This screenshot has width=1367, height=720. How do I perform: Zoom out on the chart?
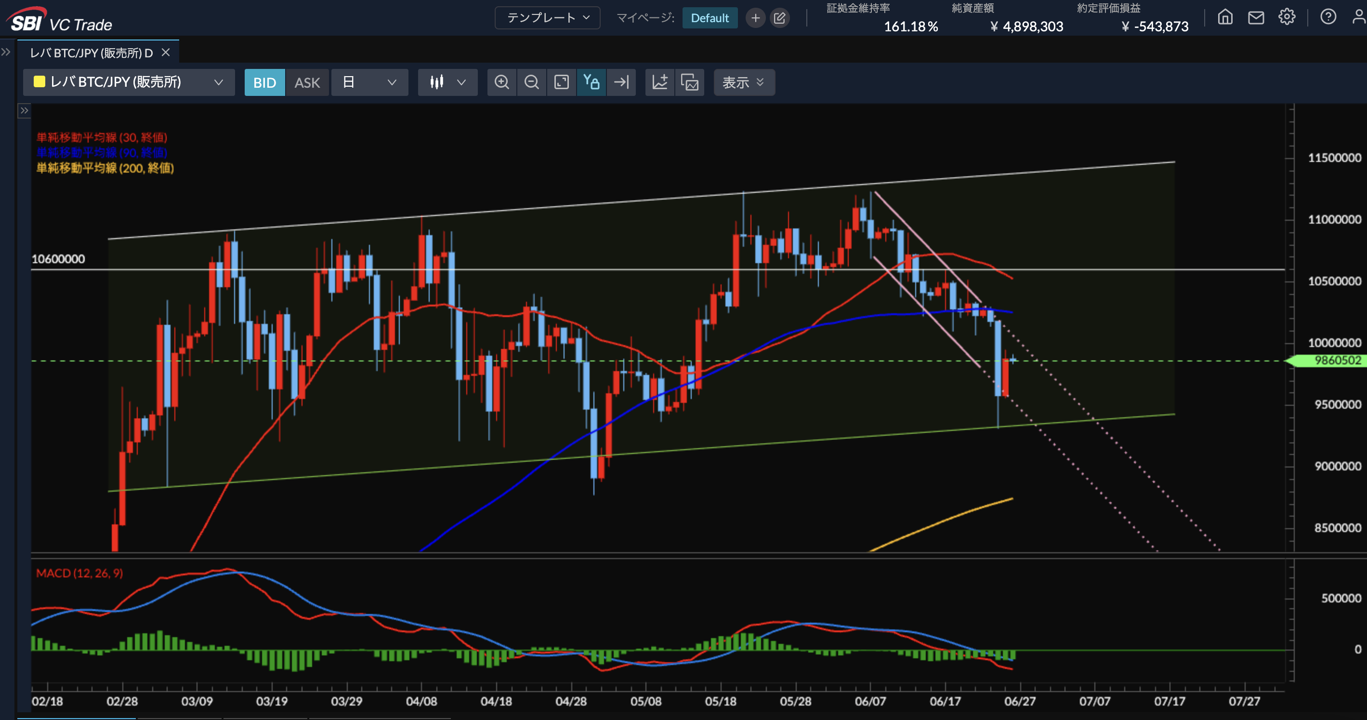[531, 82]
